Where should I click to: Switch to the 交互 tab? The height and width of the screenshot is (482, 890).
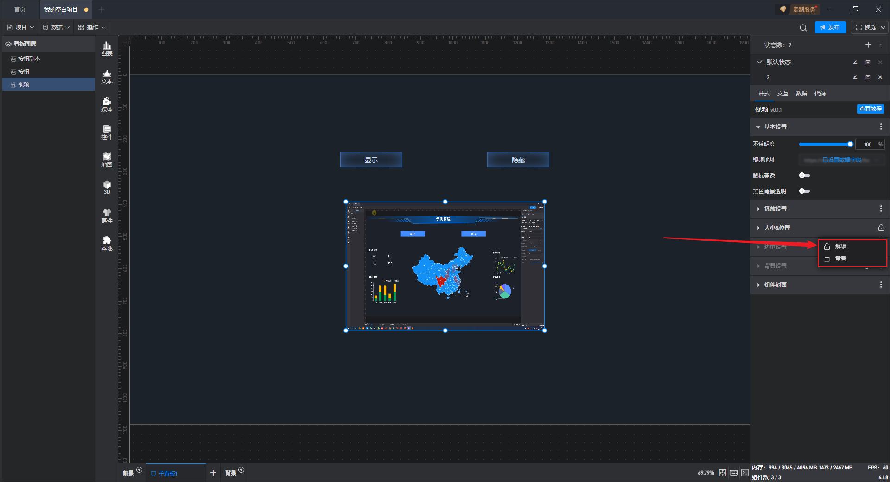(x=782, y=94)
